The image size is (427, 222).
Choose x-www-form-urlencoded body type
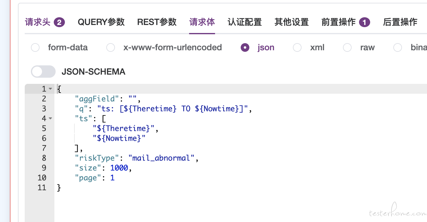click(x=111, y=47)
